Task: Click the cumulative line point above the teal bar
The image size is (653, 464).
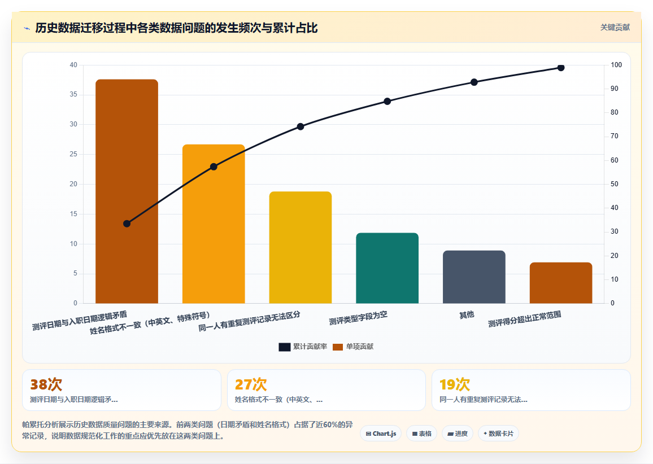Action: (388, 102)
